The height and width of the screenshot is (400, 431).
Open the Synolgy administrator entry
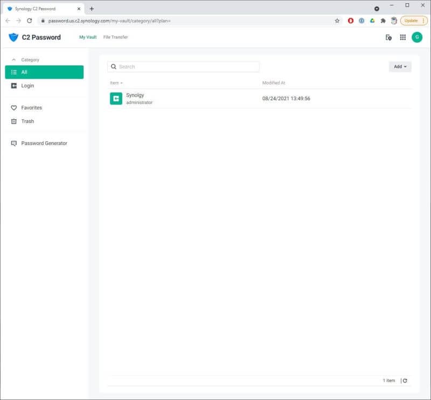135,98
